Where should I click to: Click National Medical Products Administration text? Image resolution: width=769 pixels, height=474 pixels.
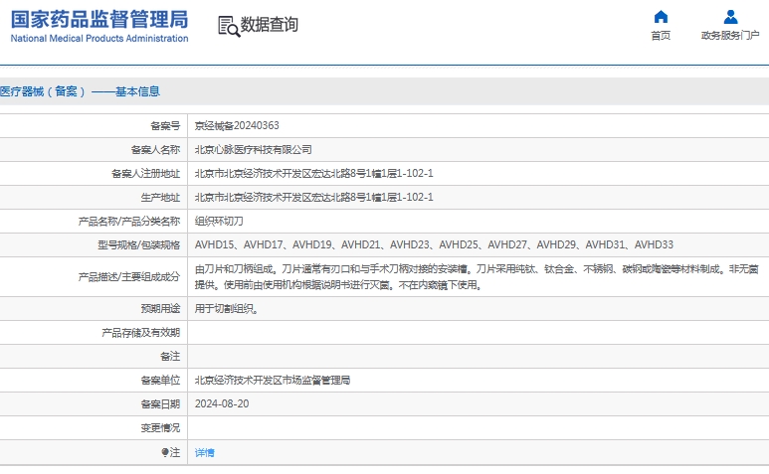(x=99, y=38)
